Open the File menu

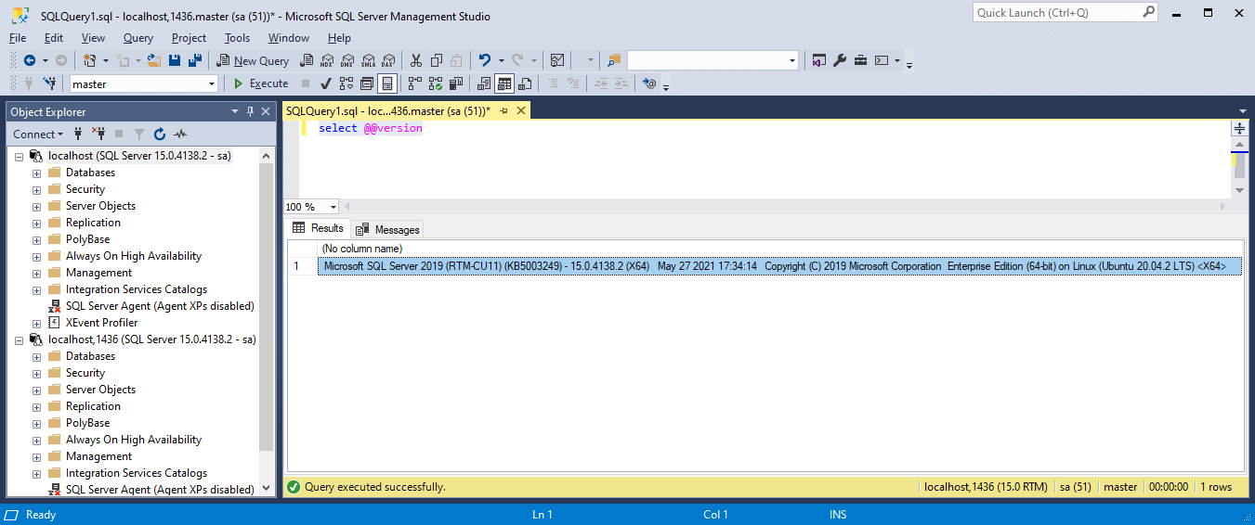pos(18,38)
